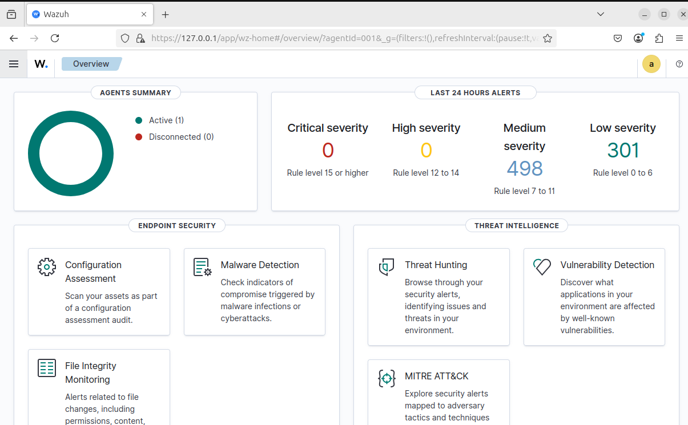Open the Malware Detection card
This screenshot has height=425, width=688.
coord(255,292)
